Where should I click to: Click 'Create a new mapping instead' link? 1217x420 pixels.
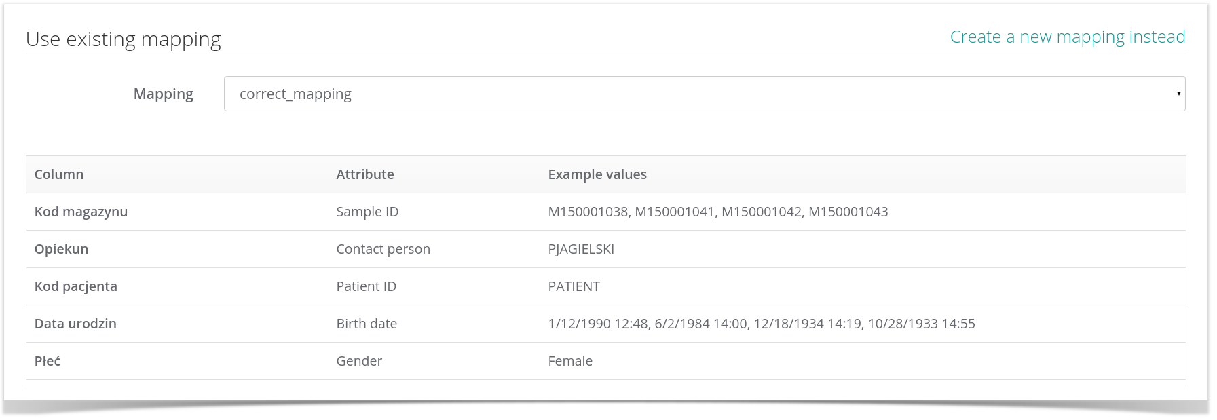(x=1068, y=37)
